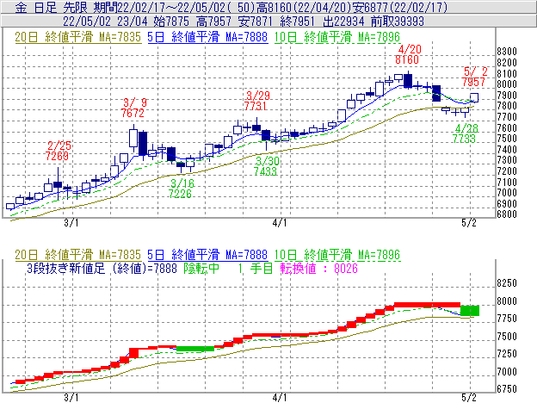The image size is (537, 409).
Task: Click the 20日 終値平滑 MA=7835 legend in the candlestick chart
Action: point(77,37)
